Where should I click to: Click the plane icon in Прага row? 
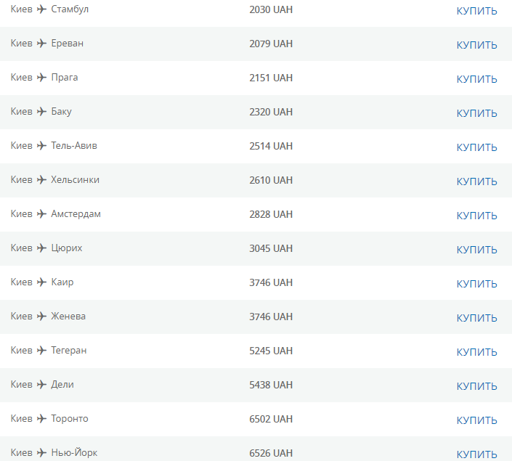coord(41,78)
